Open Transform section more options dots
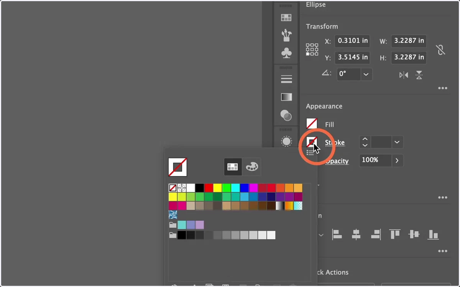The height and width of the screenshot is (287, 460). [443, 88]
